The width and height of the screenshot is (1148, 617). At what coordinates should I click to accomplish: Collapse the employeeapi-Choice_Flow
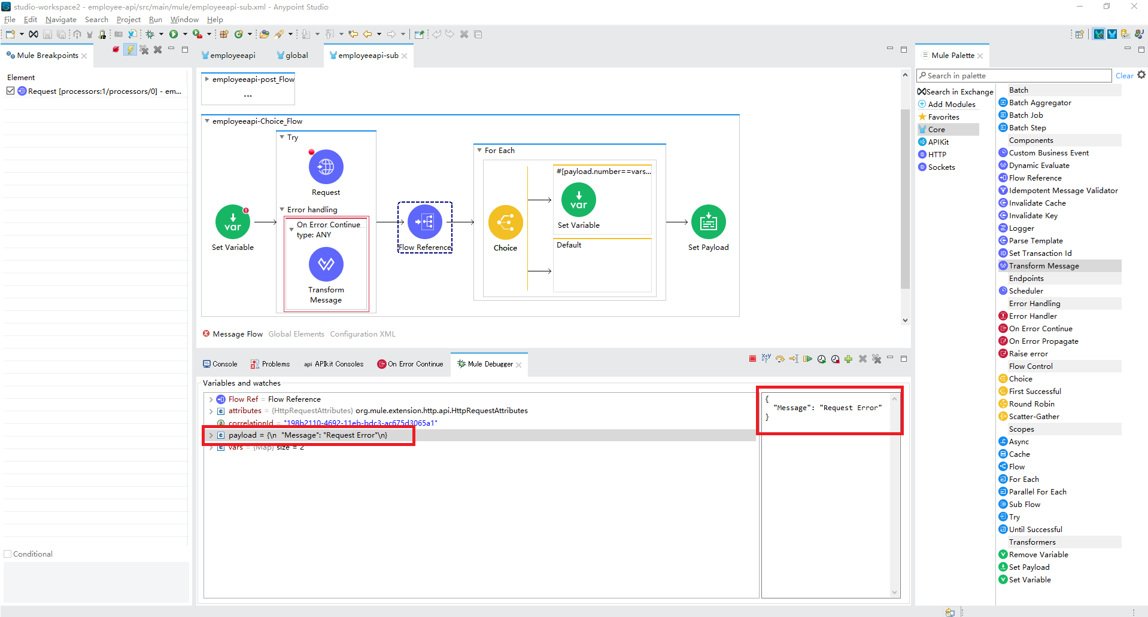pos(207,121)
